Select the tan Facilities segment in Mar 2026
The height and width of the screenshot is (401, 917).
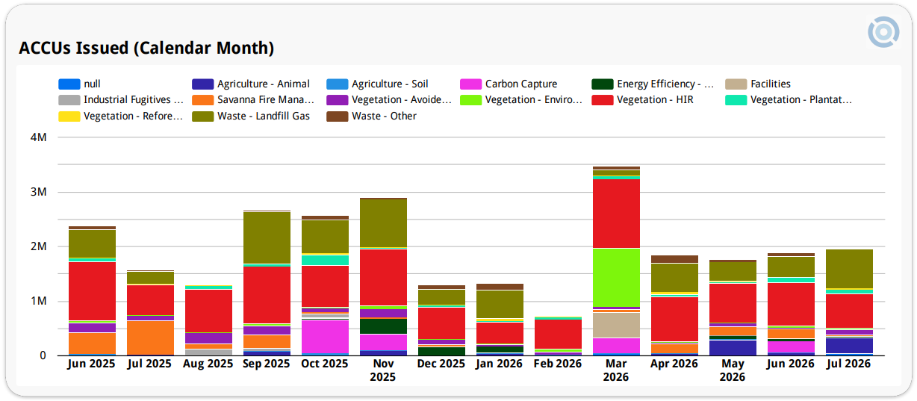pos(616,325)
